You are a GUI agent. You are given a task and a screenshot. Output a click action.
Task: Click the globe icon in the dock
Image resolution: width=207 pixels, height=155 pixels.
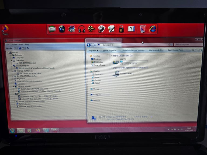click(x=62, y=29)
